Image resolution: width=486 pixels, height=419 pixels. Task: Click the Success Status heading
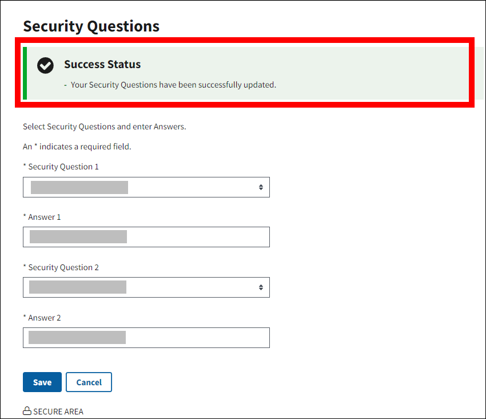pyautogui.click(x=102, y=64)
